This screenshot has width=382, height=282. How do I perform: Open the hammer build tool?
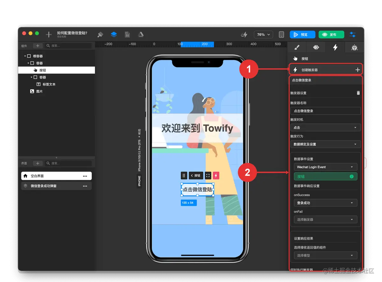100,34
